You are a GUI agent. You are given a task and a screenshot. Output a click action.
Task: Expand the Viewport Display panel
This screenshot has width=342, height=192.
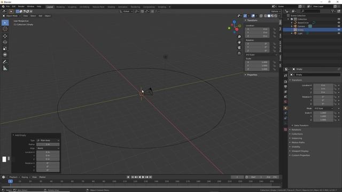(x=299, y=151)
